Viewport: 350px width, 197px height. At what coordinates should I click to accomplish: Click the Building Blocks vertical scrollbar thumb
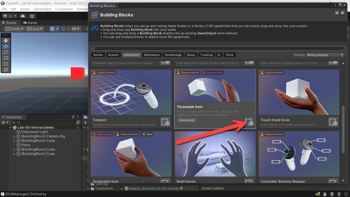click(x=343, y=130)
